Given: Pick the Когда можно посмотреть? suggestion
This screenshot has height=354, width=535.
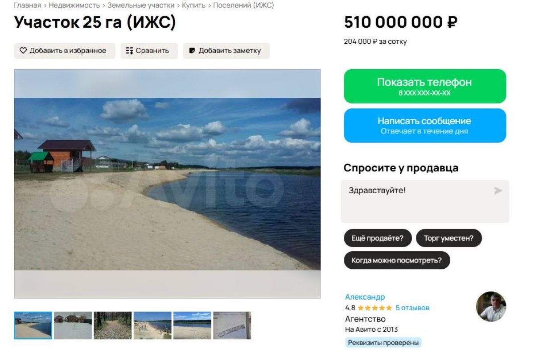Looking at the screenshot, I should click(397, 260).
